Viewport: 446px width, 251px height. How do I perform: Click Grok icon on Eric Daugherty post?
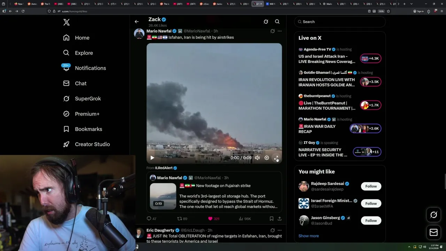[x=272, y=230]
